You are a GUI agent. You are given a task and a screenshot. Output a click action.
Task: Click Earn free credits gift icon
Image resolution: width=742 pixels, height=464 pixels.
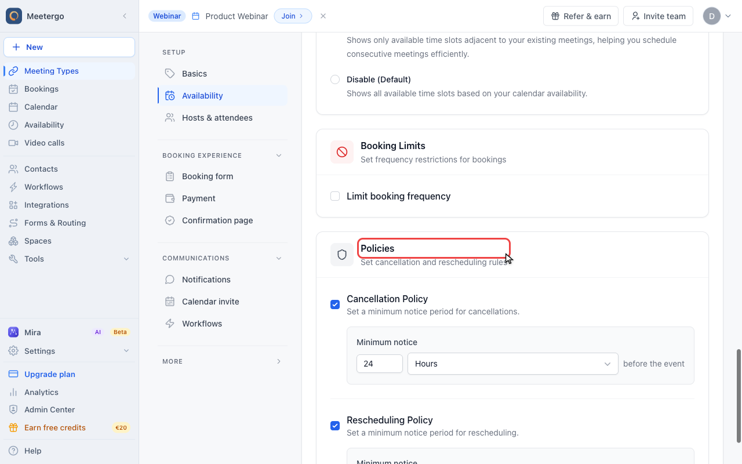pos(13,427)
